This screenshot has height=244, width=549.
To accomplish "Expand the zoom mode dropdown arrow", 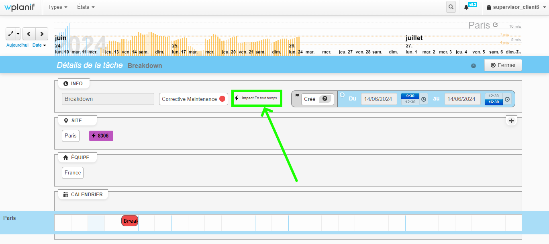I will coord(18,34).
